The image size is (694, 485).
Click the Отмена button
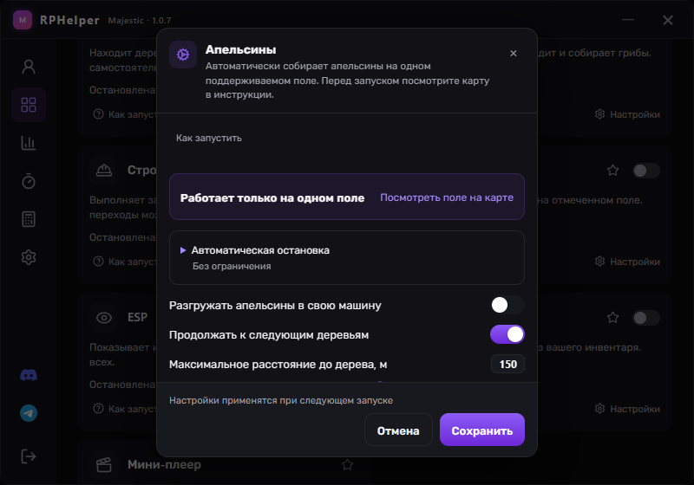tap(398, 430)
